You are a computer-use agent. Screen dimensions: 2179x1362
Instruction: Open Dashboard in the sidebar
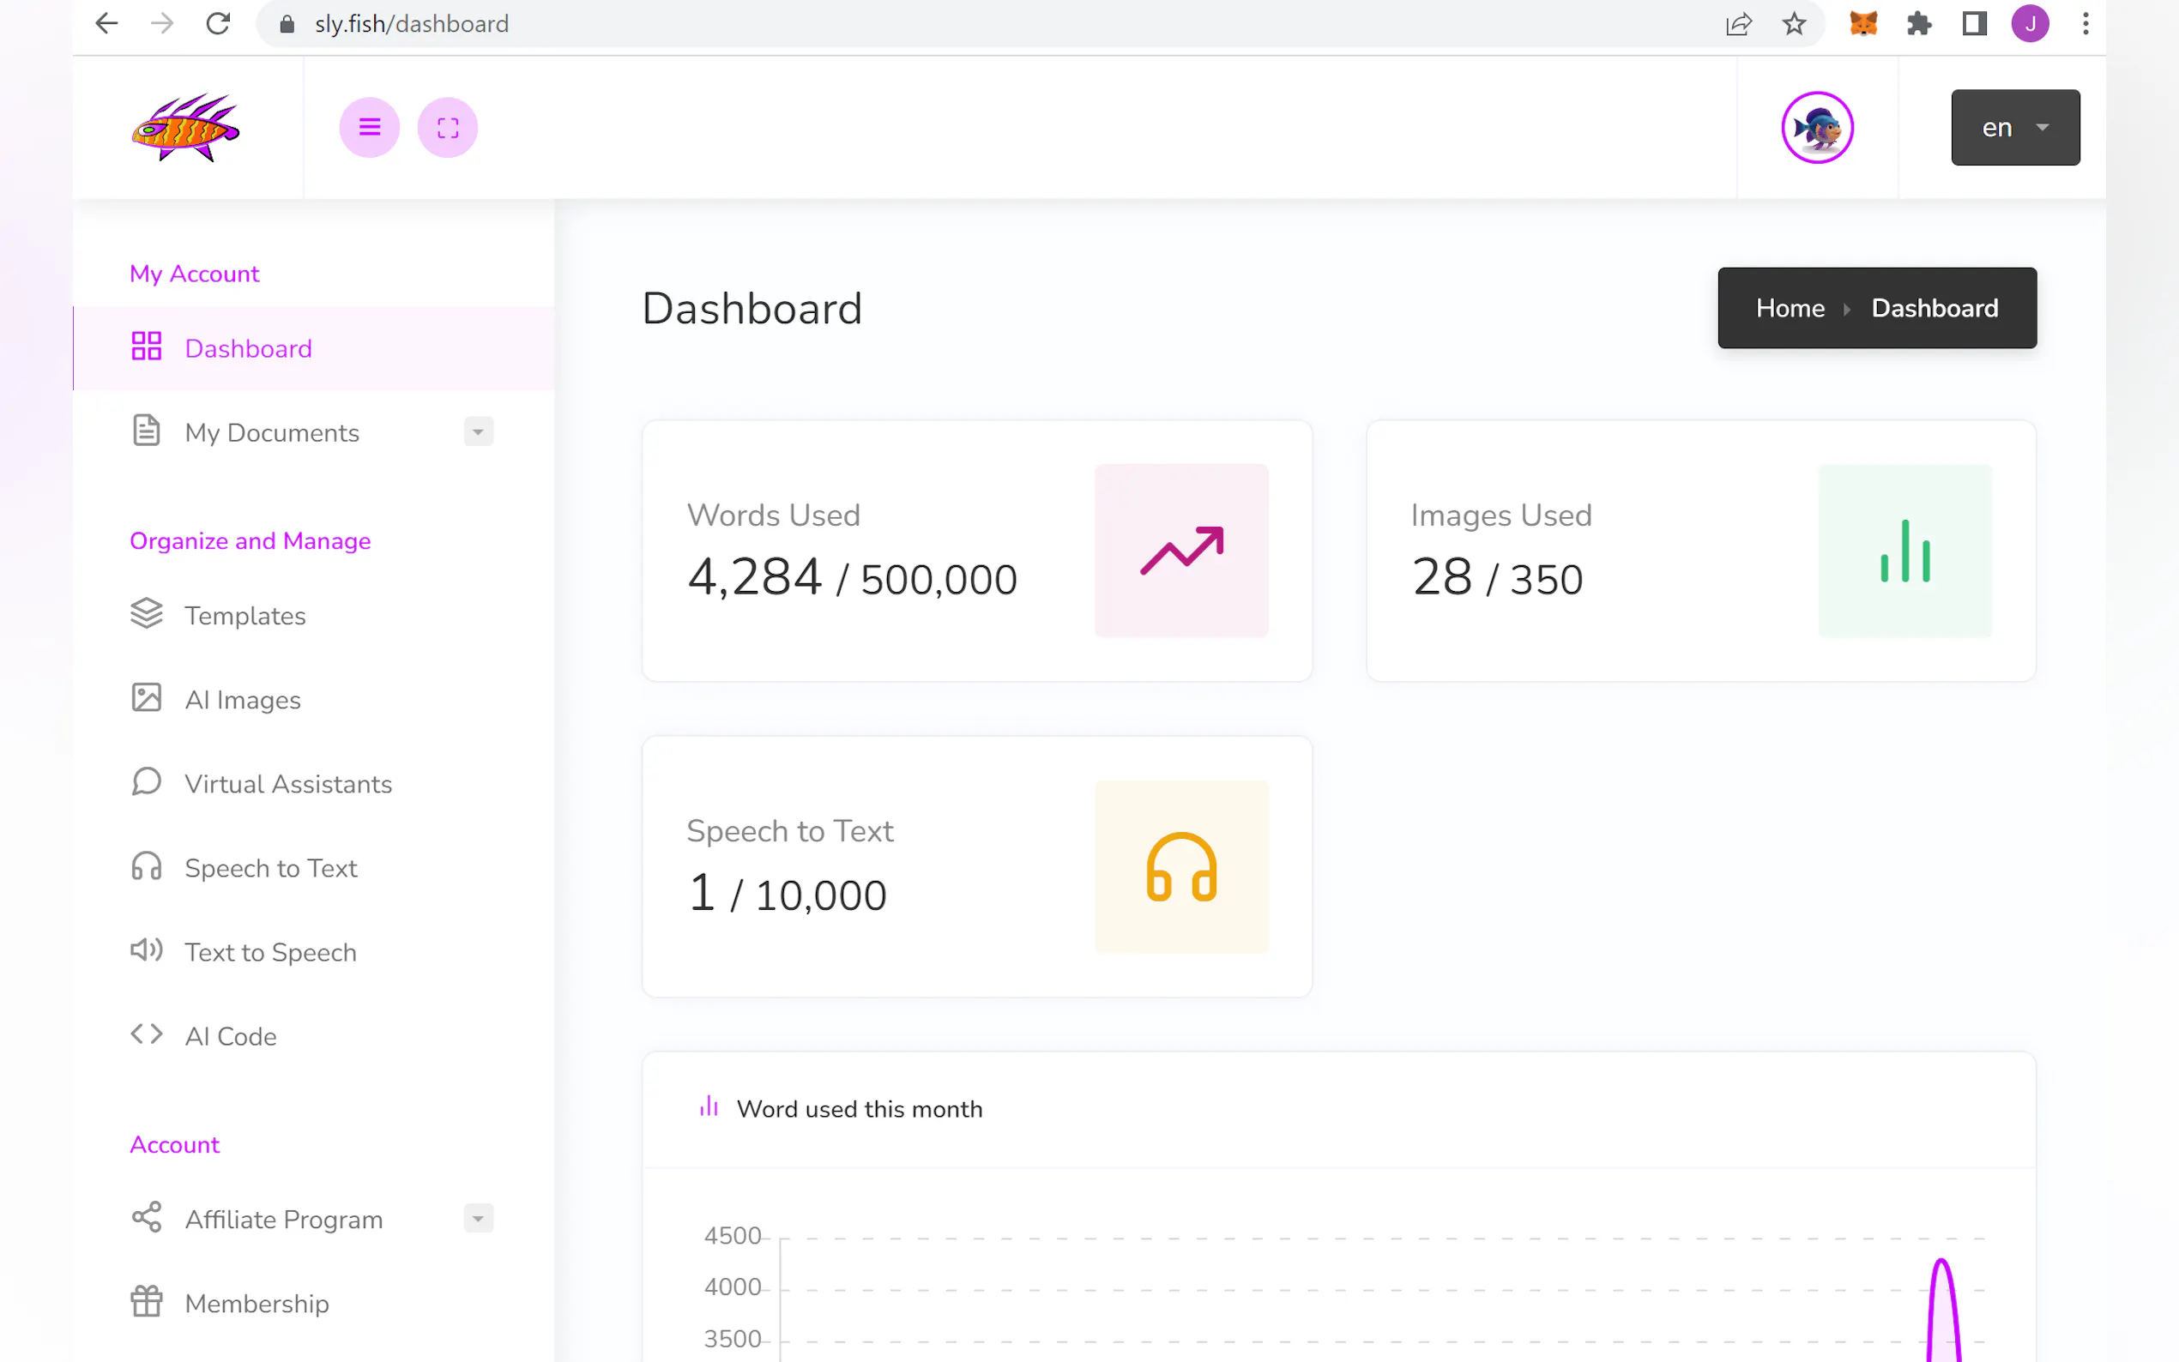click(248, 348)
